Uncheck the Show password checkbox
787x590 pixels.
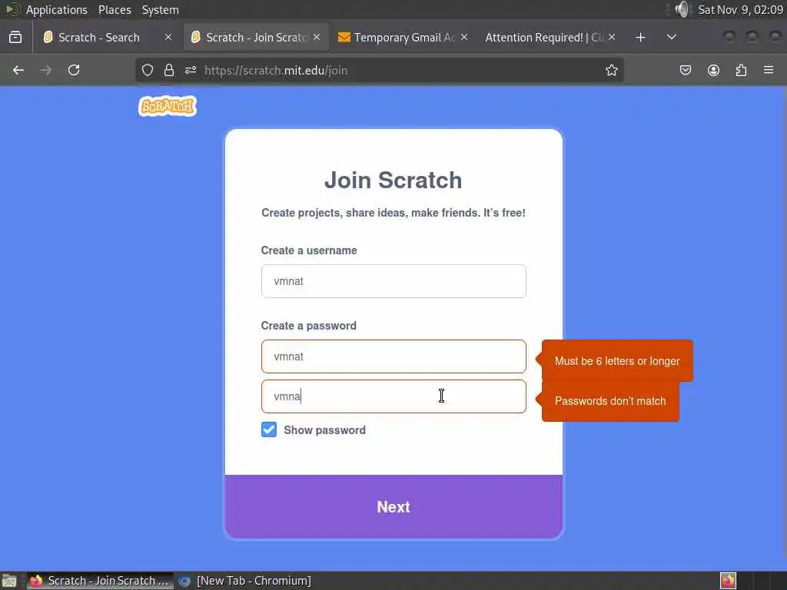click(269, 429)
